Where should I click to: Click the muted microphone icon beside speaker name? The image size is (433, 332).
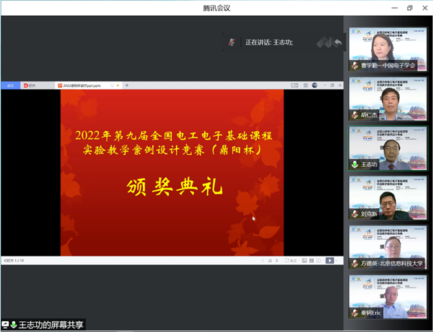232,42
